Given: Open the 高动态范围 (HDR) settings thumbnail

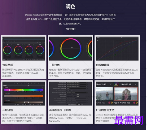Looking at the screenshot, I should pos(70,93).
